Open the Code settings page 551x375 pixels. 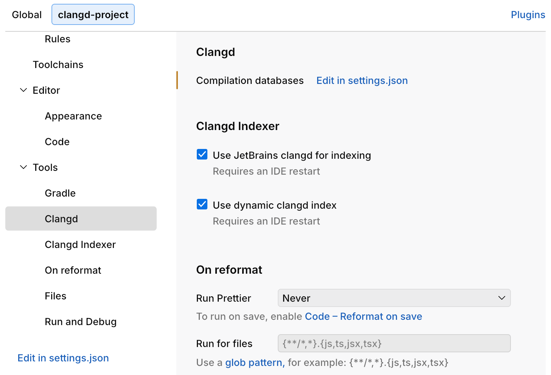click(57, 142)
